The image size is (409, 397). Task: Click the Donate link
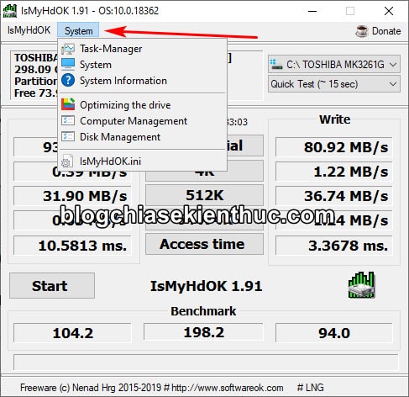point(386,31)
